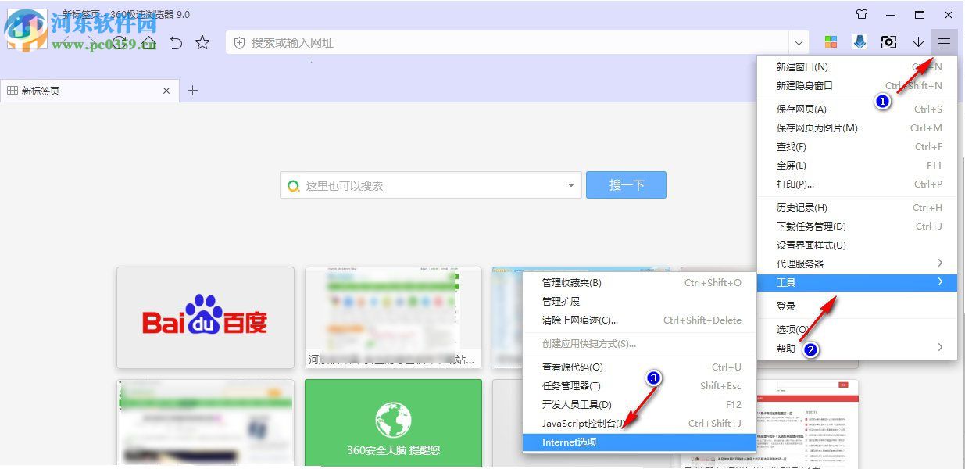Click the 搜一下 search button
965x469 pixels.
pyautogui.click(x=626, y=185)
